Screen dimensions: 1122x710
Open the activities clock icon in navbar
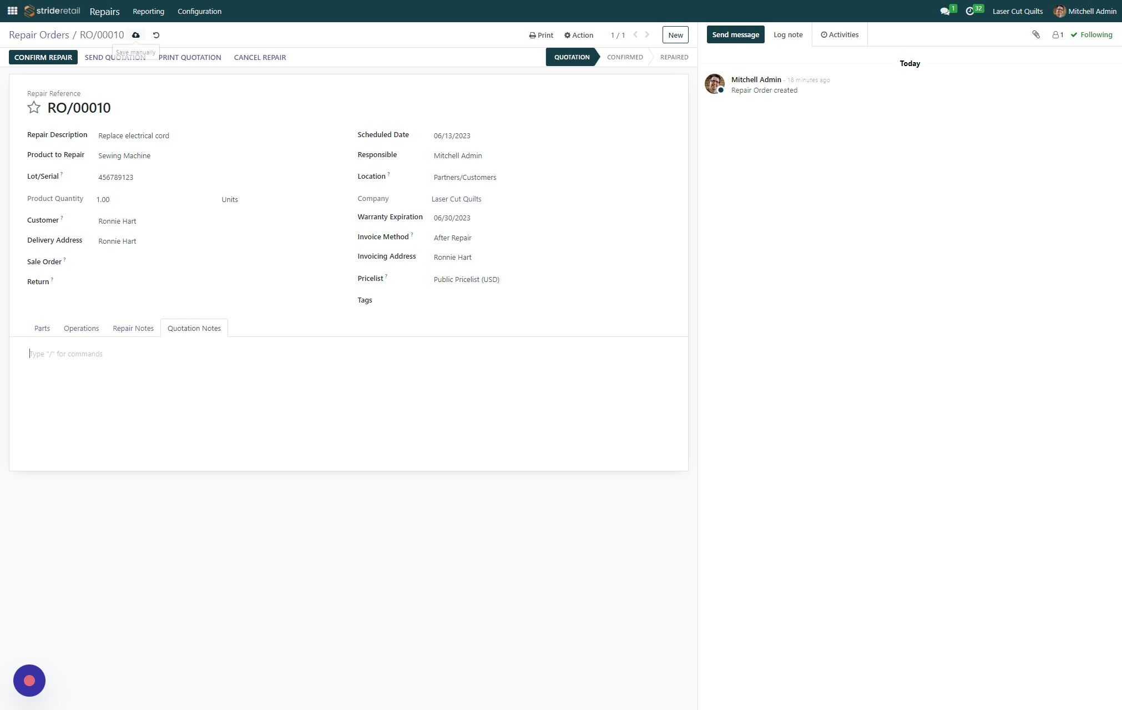(970, 11)
